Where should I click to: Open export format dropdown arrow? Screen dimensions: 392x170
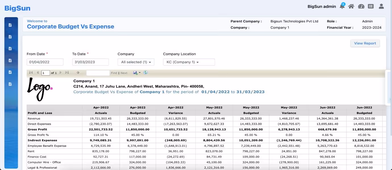pos(140,73)
